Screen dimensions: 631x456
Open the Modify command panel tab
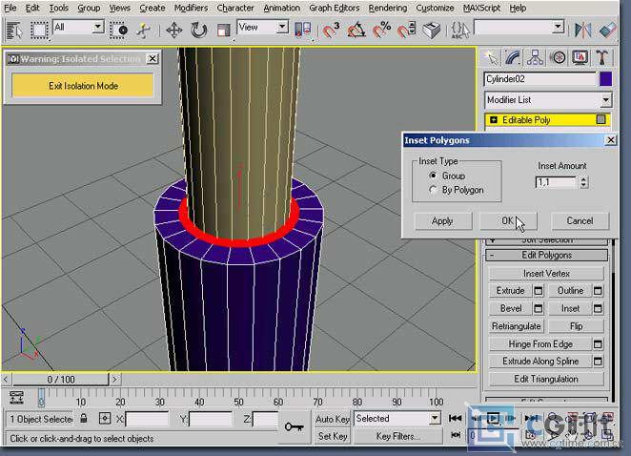(x=513, y=58)
